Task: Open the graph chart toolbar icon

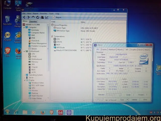Action: [x=47, y=17]
